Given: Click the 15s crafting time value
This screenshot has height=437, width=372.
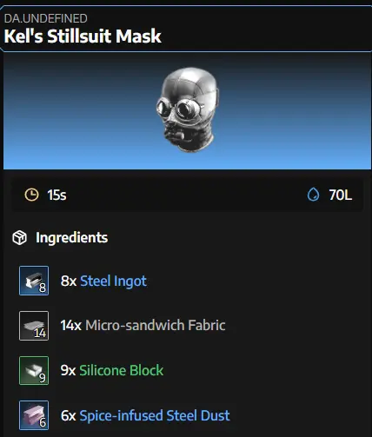Looking at the screenshot, I should point(56,195).
